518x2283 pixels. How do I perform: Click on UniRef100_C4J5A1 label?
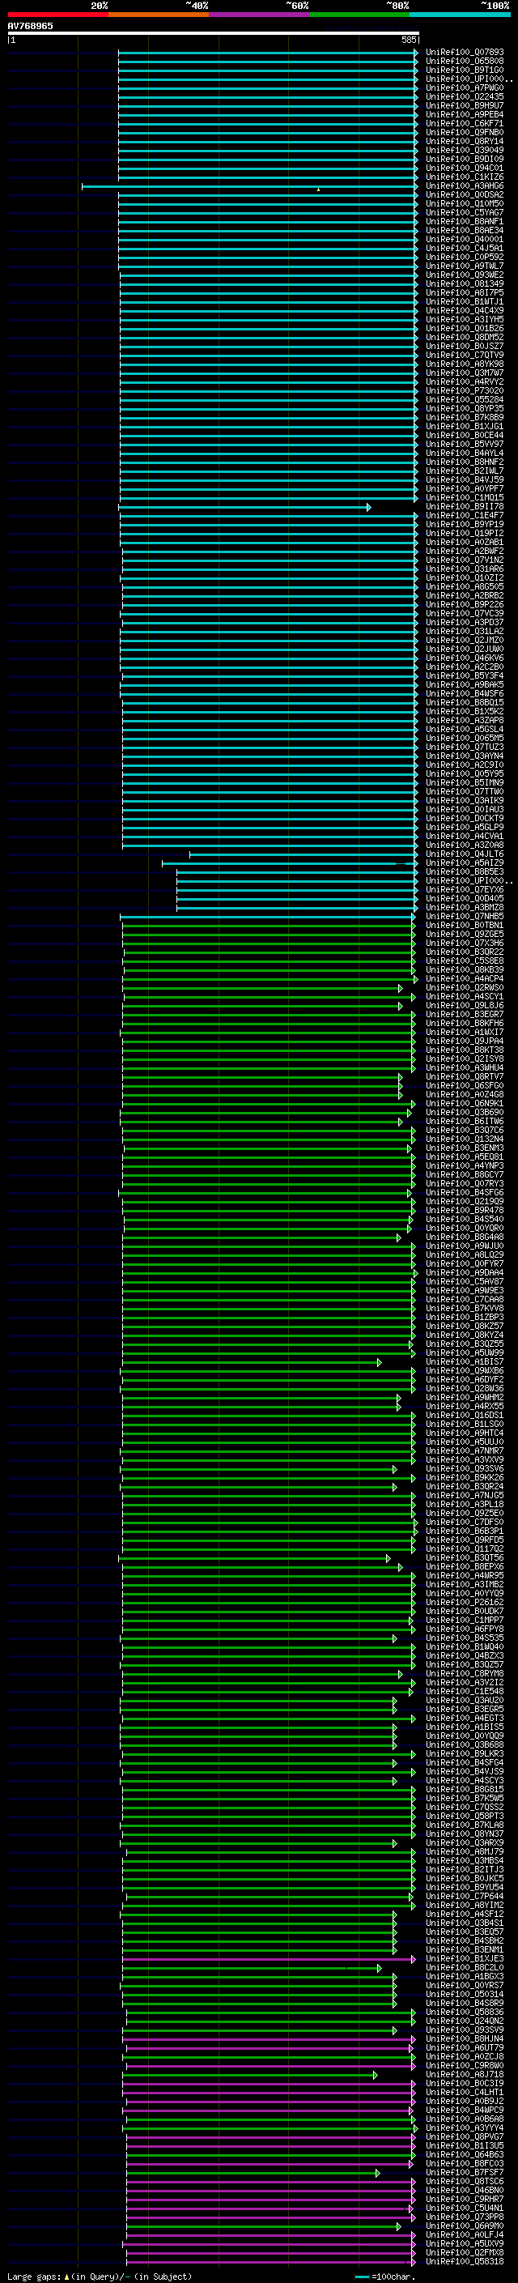[x=465, y=248]
